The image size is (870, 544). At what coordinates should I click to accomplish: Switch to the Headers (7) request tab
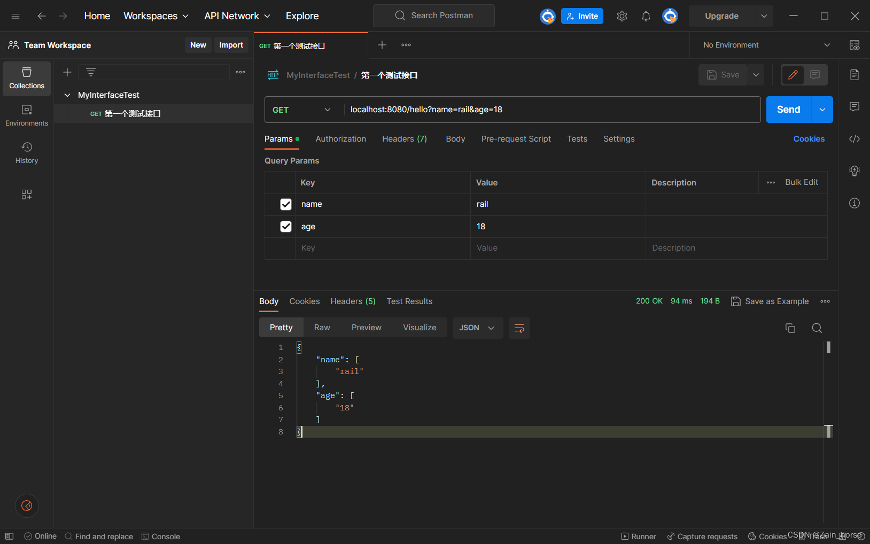tap(405, 139)
